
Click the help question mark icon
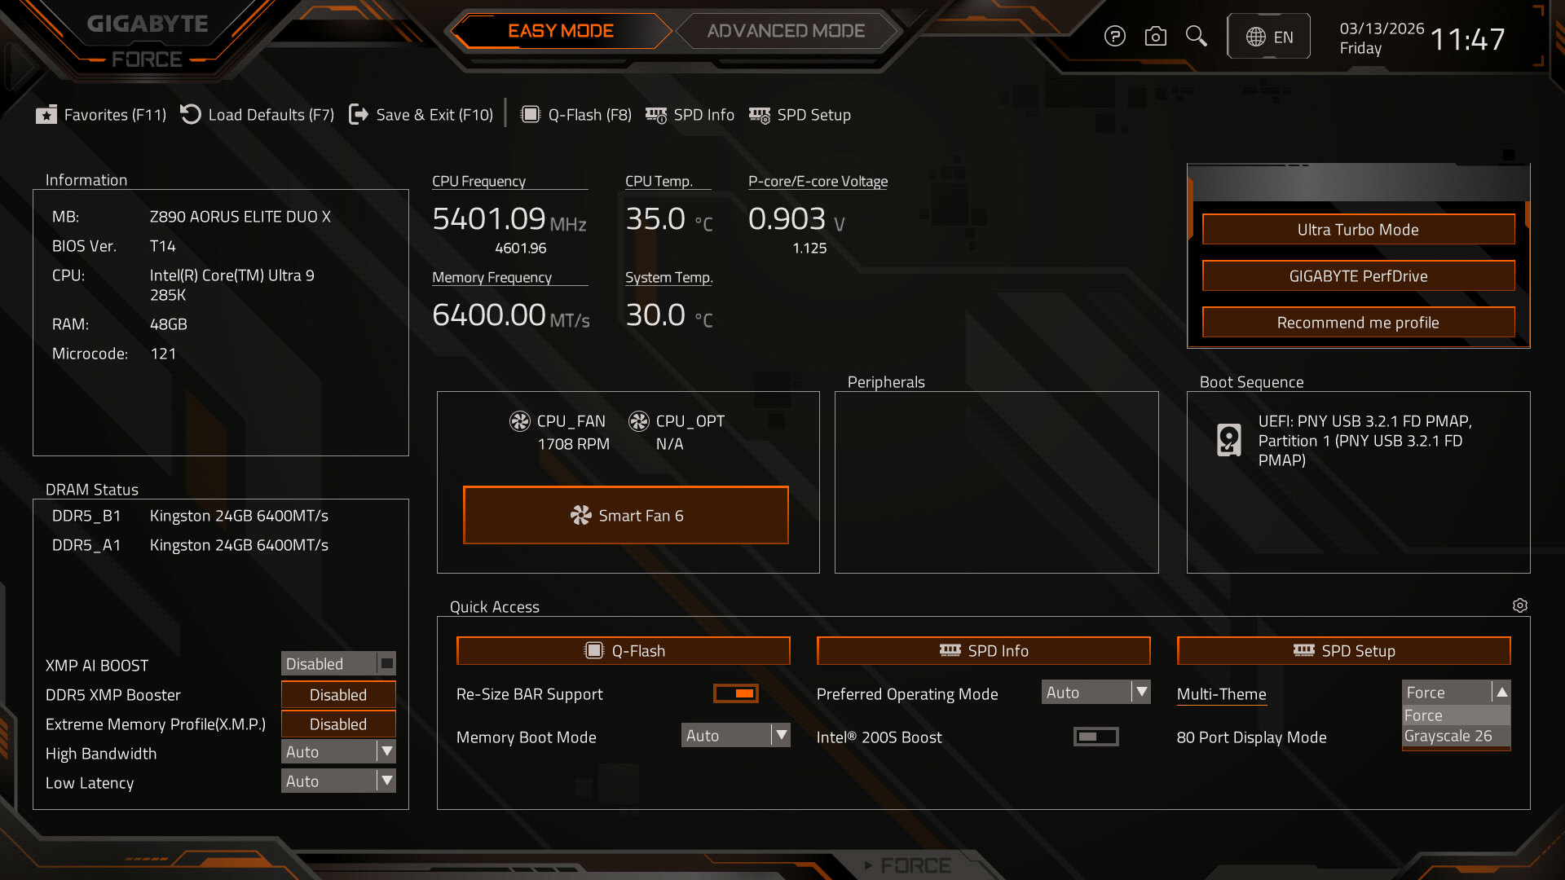1115,37
